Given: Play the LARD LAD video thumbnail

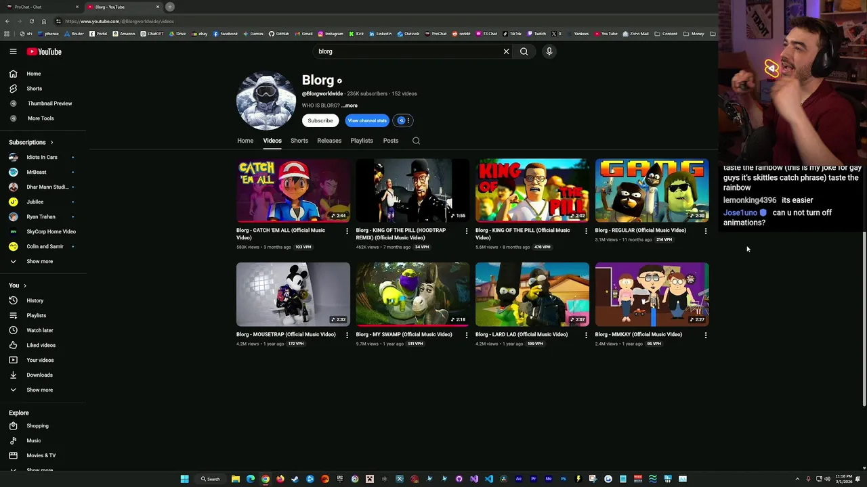Looking at the screenshot, I should pos(532,294).
